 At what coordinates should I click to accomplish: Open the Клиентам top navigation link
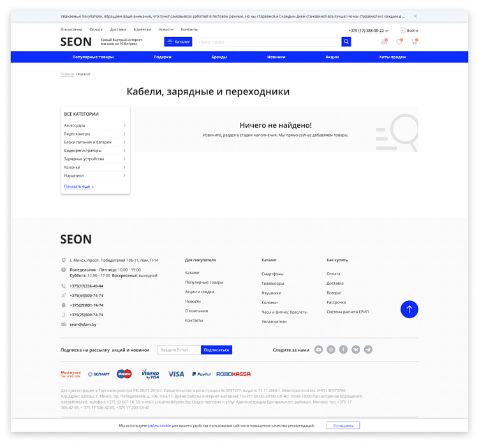click(x=142, y=29)
